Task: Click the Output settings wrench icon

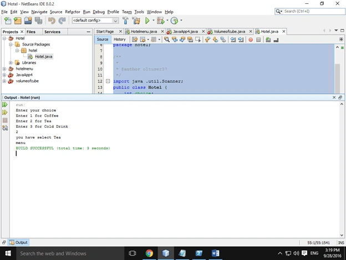Action: (x=5, y=128)
